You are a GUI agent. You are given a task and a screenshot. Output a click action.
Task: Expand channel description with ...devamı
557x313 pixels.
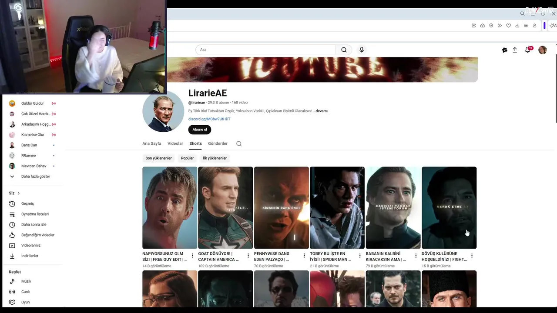pos(320,111)
